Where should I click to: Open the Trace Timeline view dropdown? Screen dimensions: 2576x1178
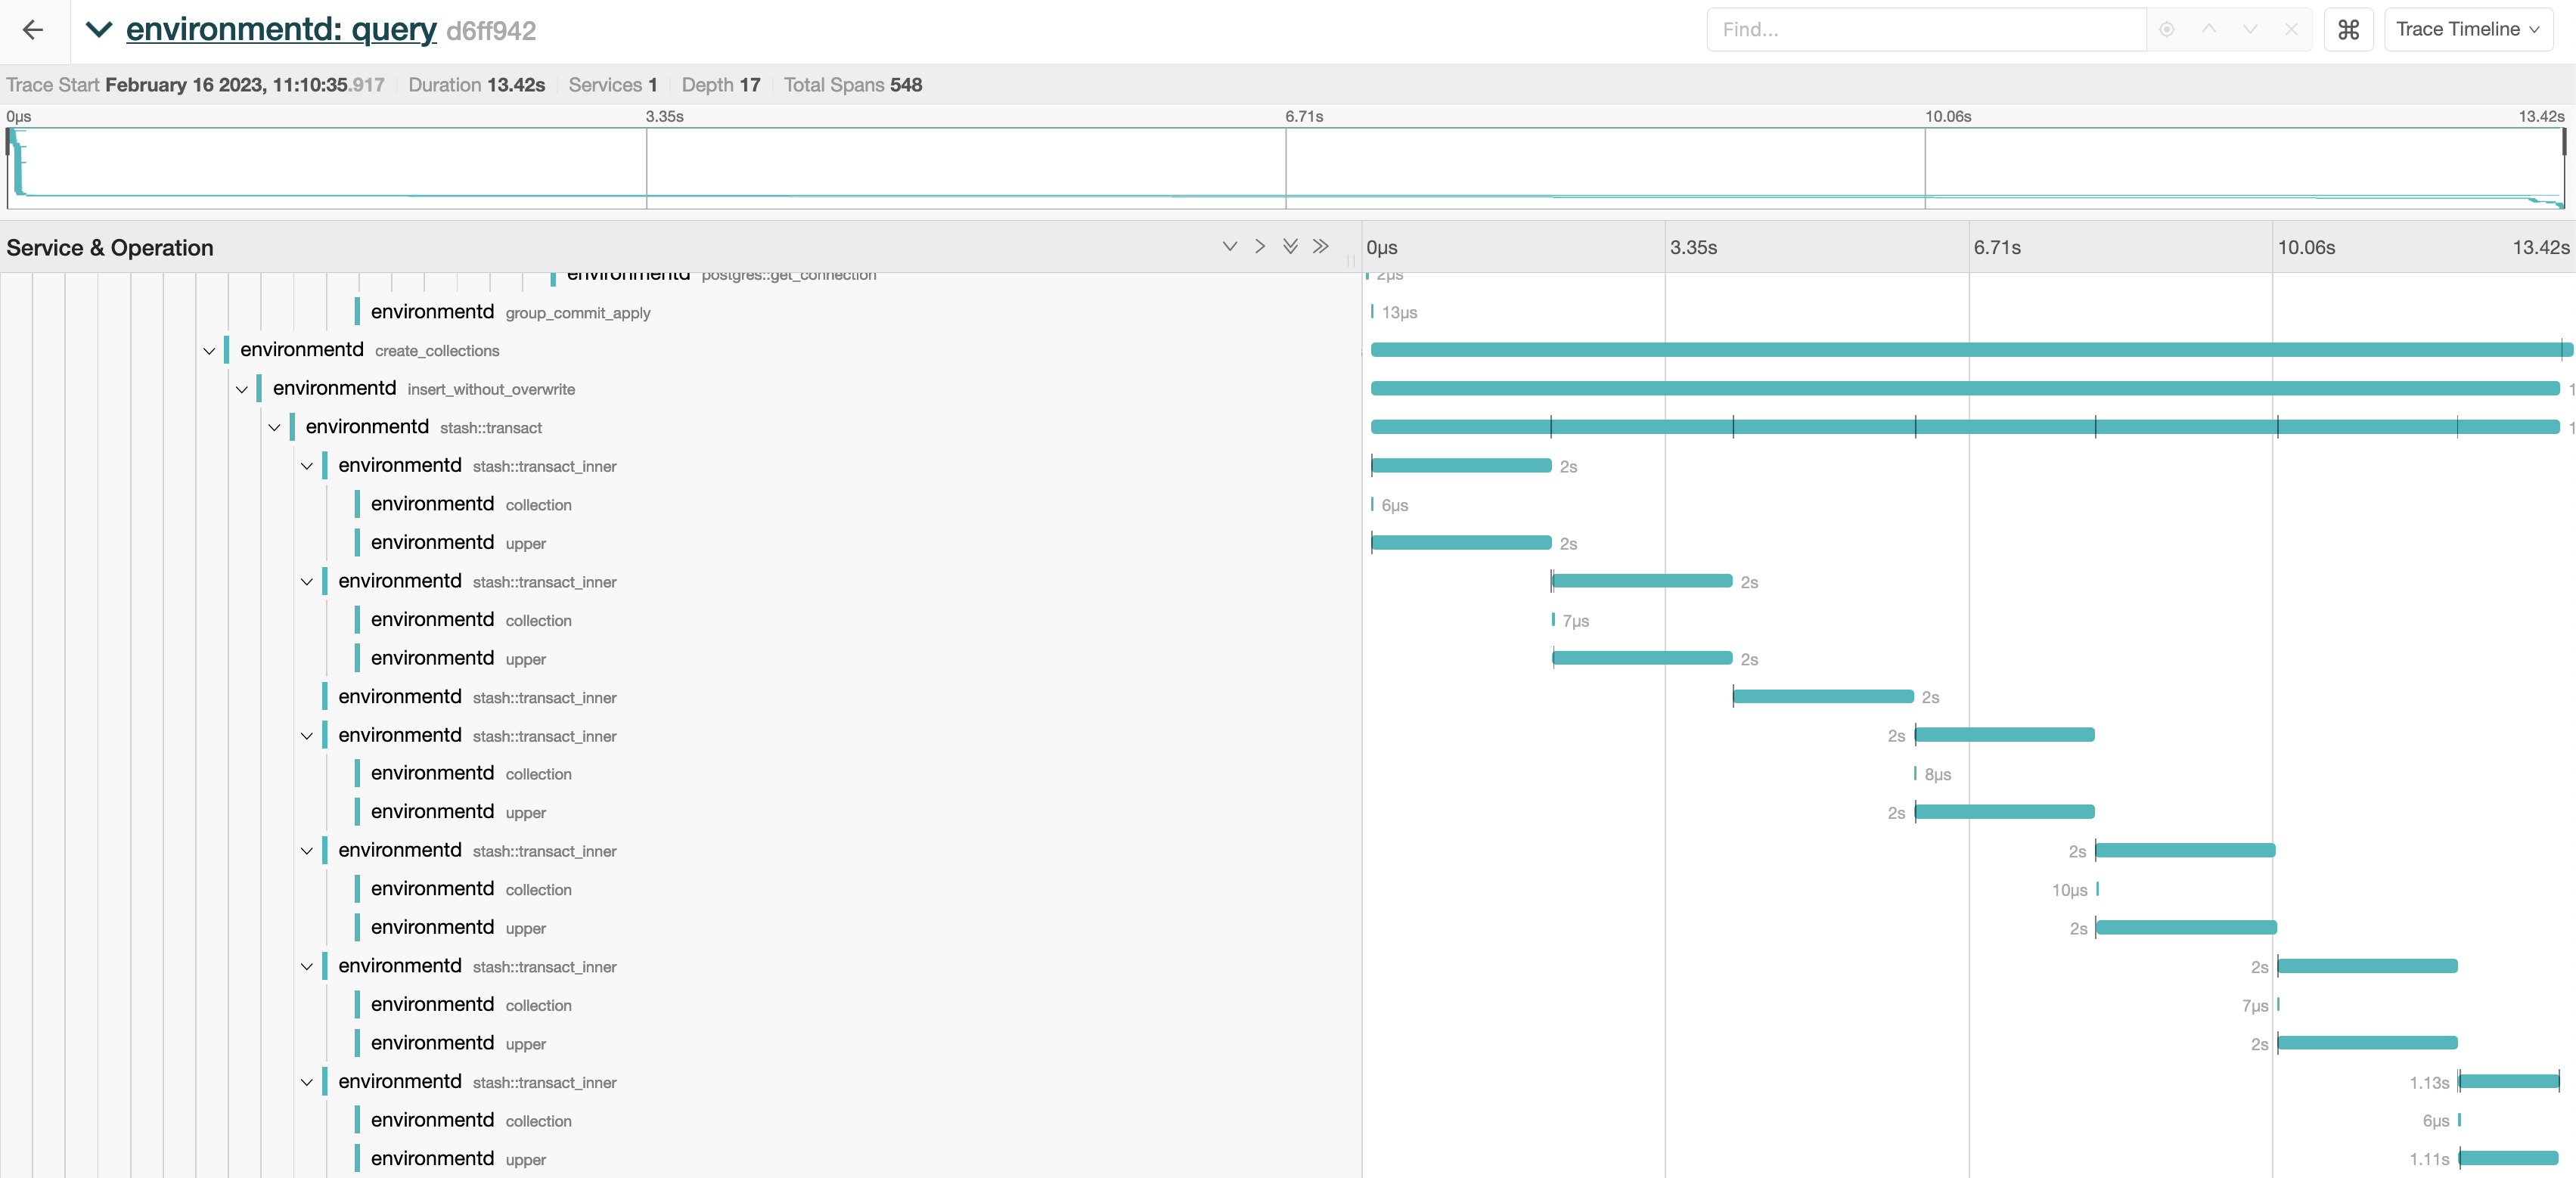(x=2467, y=30)
